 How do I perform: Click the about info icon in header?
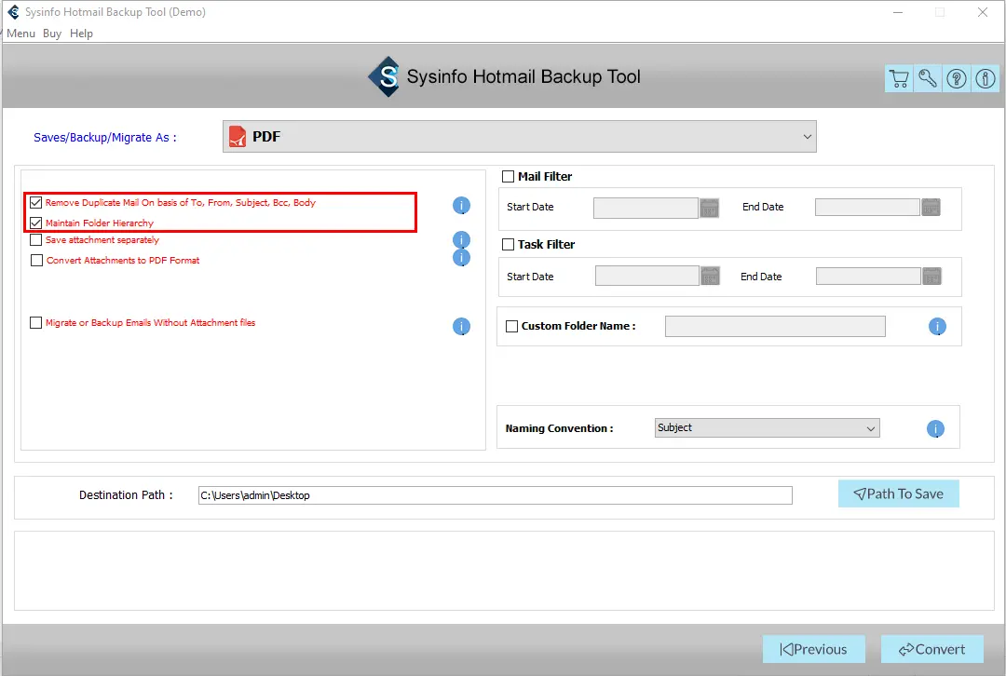click(986, 78)
